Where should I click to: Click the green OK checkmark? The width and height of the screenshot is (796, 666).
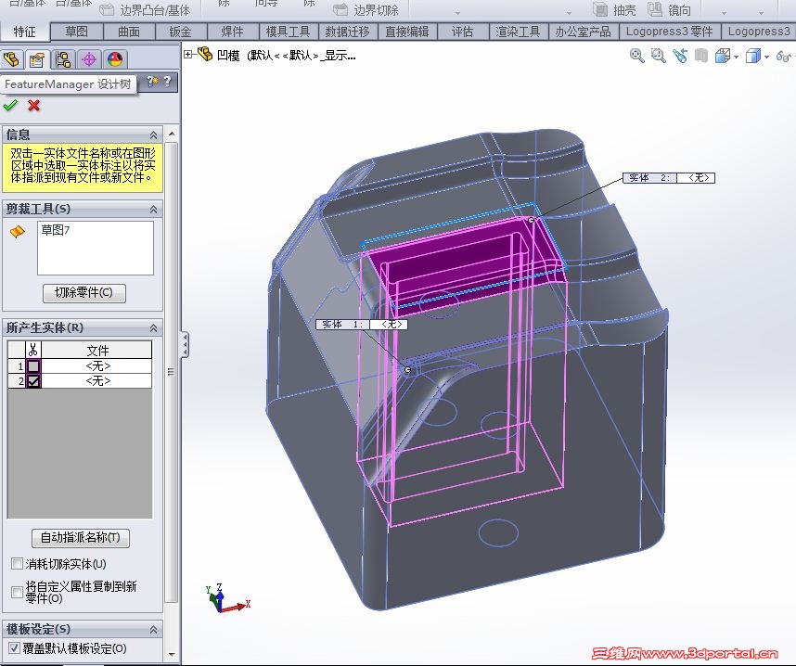click(x=10, y=105)
